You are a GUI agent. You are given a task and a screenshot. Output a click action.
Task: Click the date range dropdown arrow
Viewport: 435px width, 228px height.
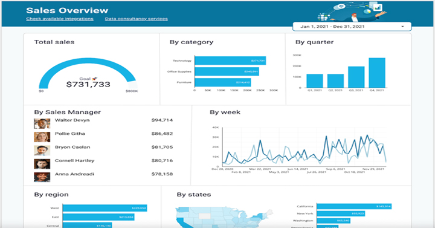[x=402, y=27]
